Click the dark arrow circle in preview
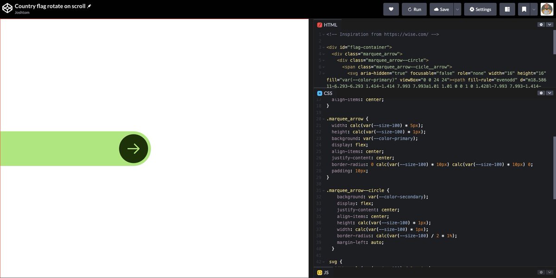Screen dimensions: 556x278 coord(133,149)
